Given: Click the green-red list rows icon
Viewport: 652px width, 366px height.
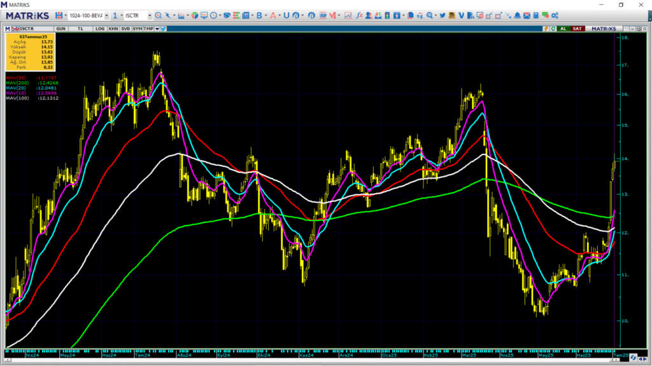Looking at the screenshot, I should coord(236,15).
